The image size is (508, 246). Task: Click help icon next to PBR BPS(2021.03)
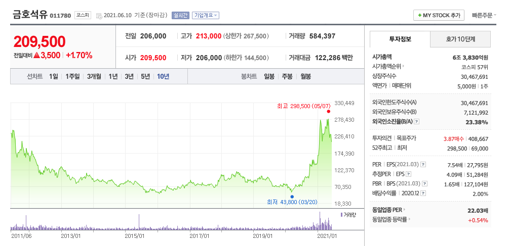click(x=424, y=184)
